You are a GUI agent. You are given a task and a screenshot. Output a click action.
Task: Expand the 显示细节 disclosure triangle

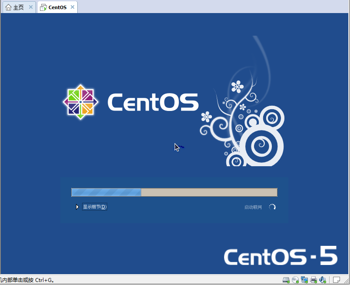click(x=77, y=207)
